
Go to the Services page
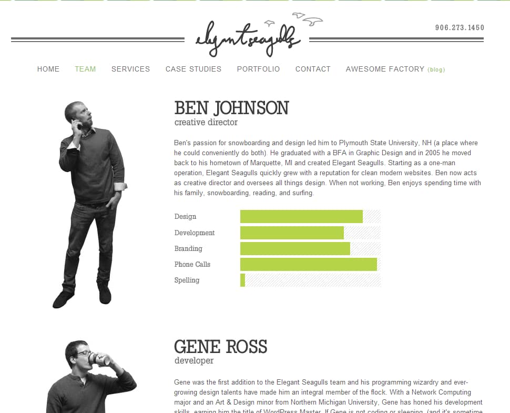coord(130,69)
